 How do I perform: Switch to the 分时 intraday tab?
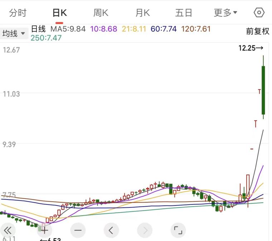click(18, 13)
